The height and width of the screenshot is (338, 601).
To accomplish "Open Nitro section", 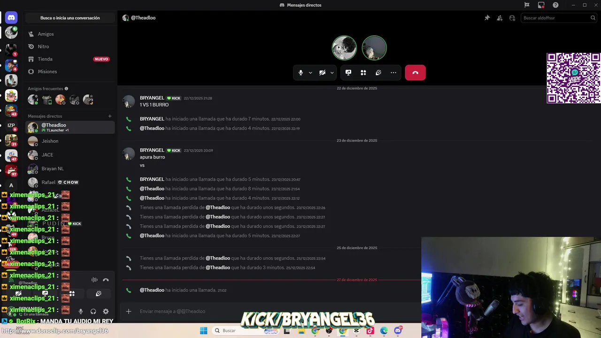I will click(70, 46).
